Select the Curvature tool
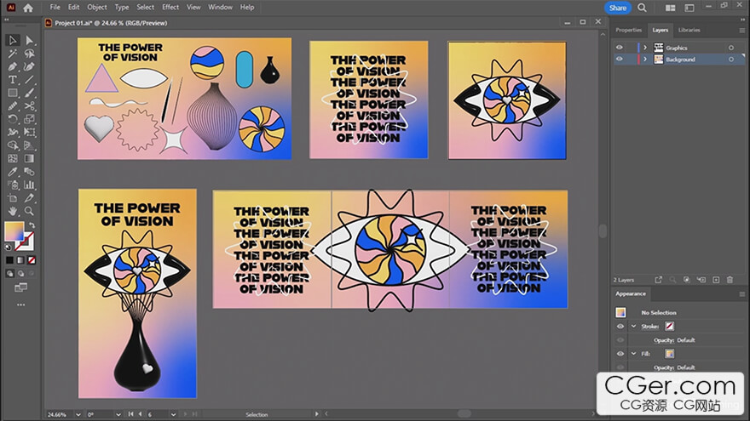 (x=30, y=67)
